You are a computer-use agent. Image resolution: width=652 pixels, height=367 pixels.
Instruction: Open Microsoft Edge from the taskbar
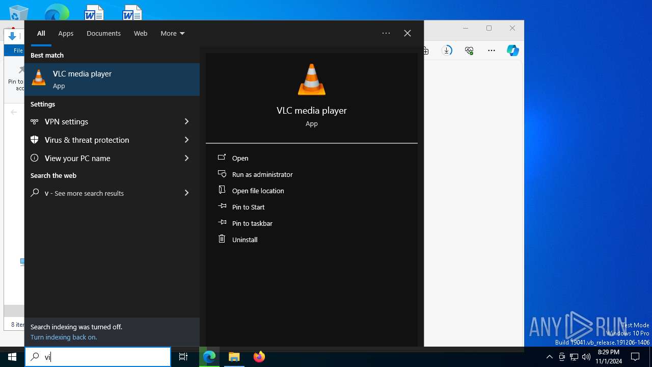[x=209, y=357]
